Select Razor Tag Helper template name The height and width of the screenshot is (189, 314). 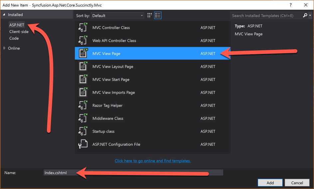[x=107, y=105]
